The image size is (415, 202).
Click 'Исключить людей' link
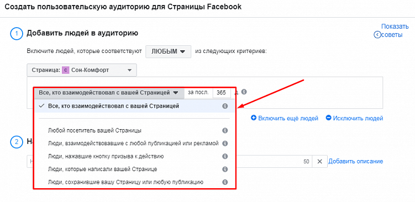point(355,118)
